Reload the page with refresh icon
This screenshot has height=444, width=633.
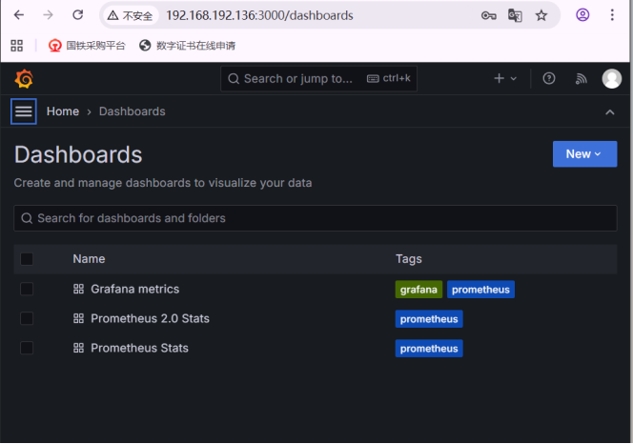[x=78, y=15]
